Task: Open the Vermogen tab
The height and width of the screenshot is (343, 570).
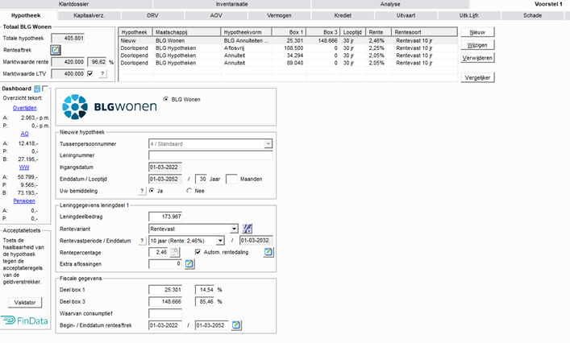Action: [x=279, y=15]
